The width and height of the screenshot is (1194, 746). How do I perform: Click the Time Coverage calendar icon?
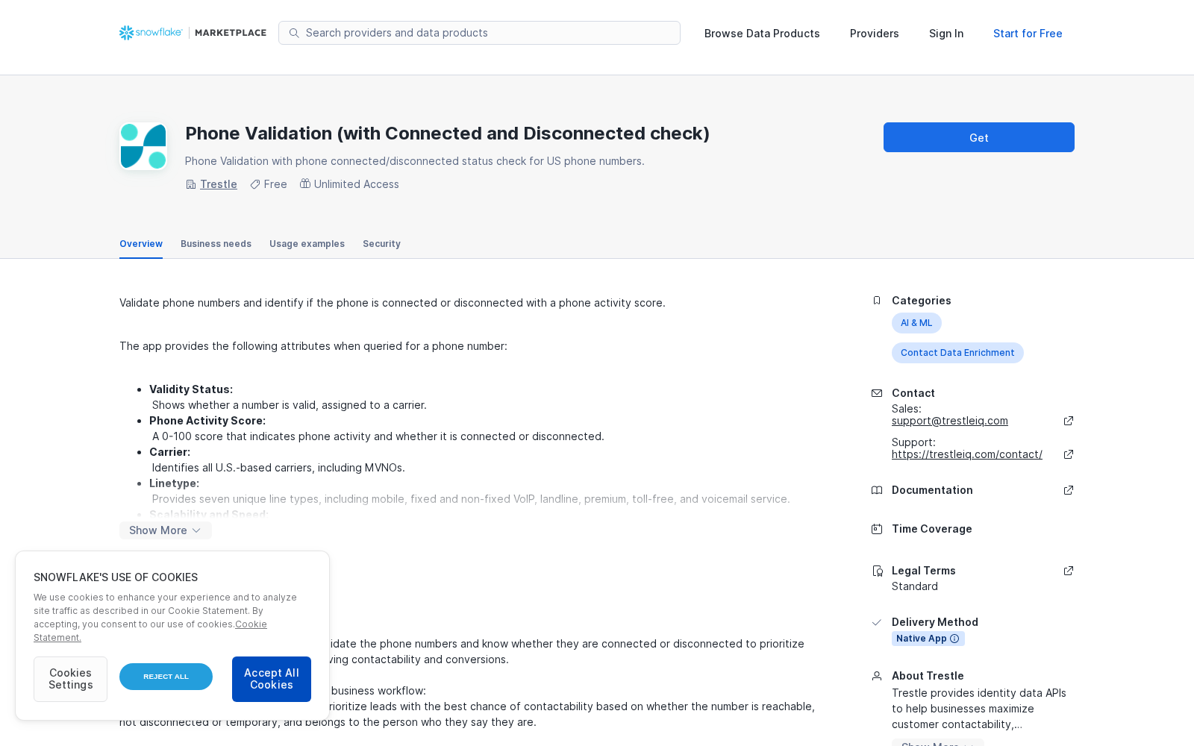point(877,529)
